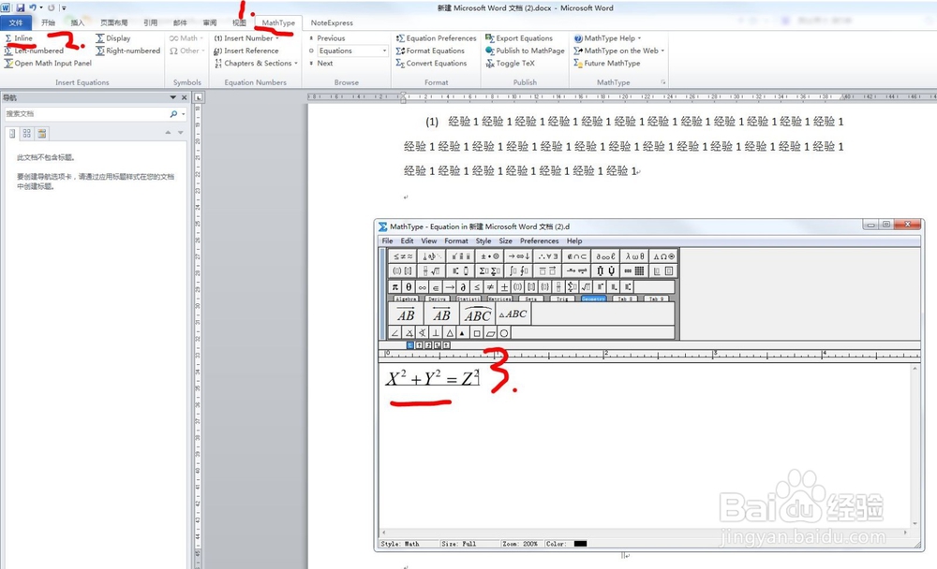The height and width of the screenshot is (569, 937).
Task: Go to Next equation
Action: [x=320, y=64]
